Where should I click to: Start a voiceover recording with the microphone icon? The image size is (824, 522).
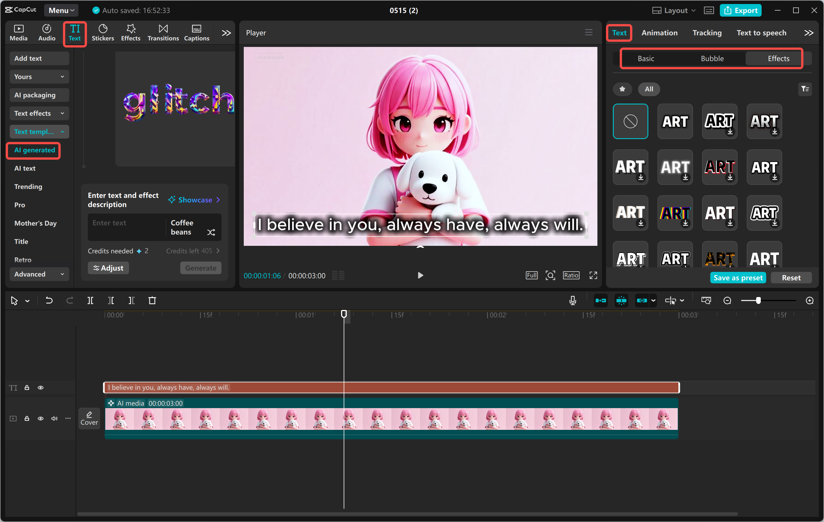[572, 300]
